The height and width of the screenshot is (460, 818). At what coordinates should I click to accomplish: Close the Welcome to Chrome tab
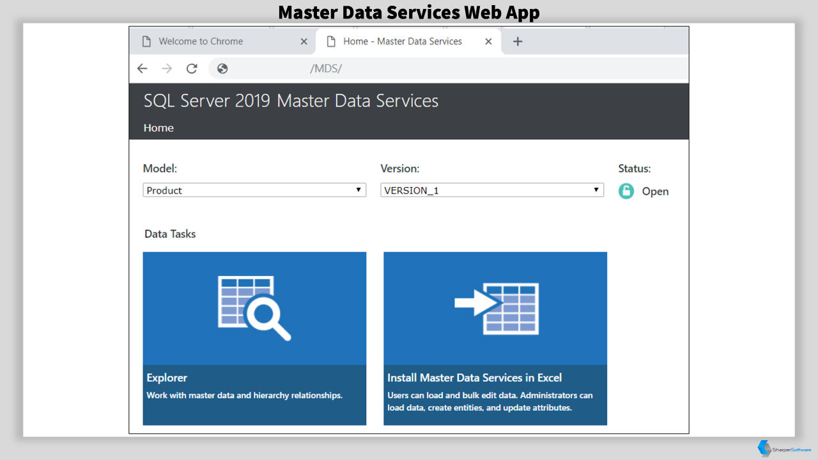click(304, 42)
